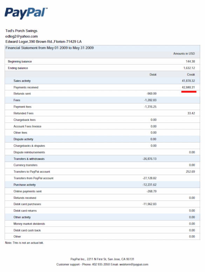Click the beginning balance value 144.38

tap(190, 61)
